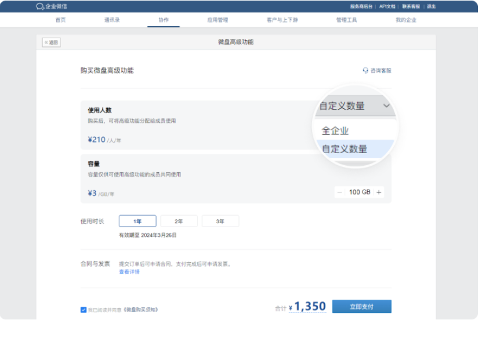Screen dimensions: 482x338
Task: Decrease the 100 GB capacity value
Action: point(339,191)
